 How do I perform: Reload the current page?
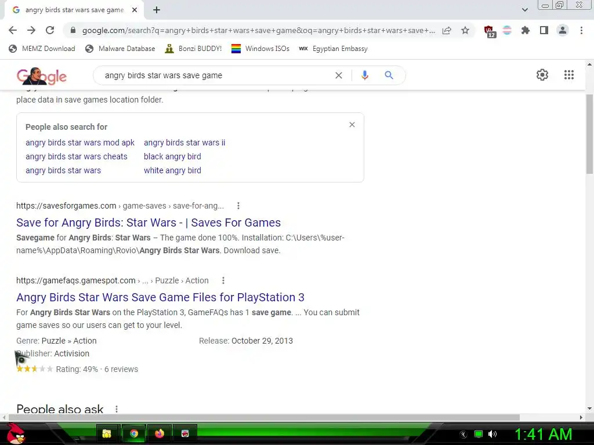tap(50, 30)
